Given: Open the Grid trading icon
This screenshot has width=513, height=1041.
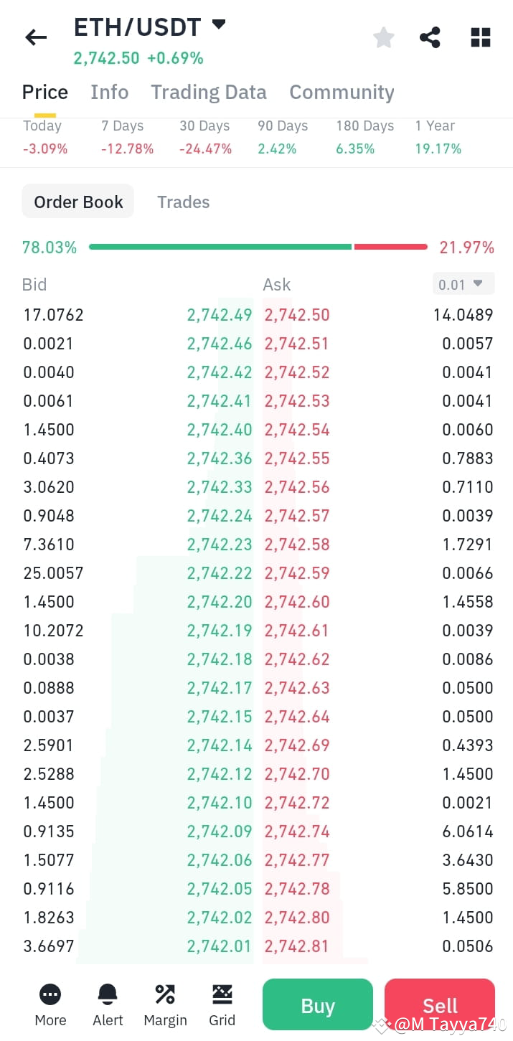Looking at the screenshot, I should tap(222, 1003).
